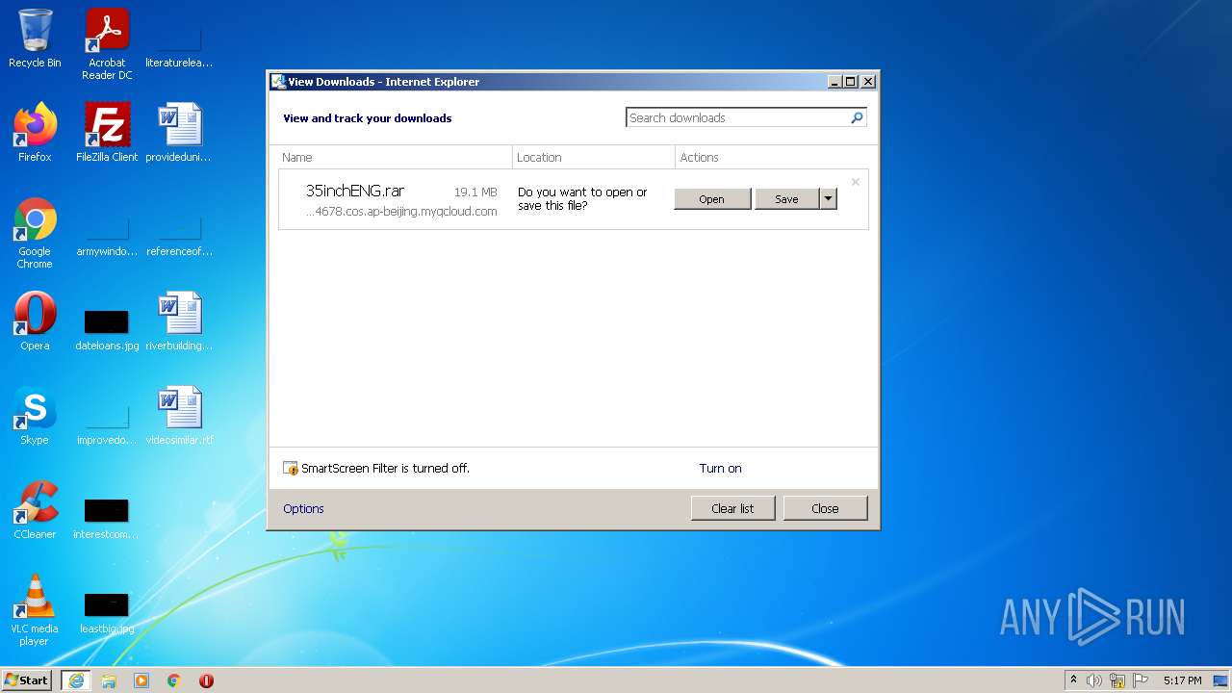Turn on SmartScreen Filter link
Viewport: 1232px width, 693px height.
[x=720, y=469]
